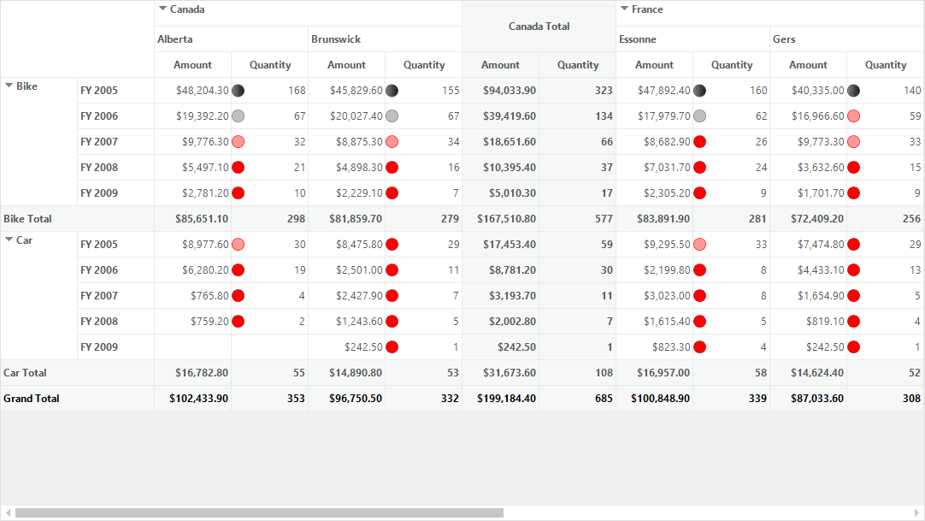925x521 pixels.
Task: Click the dark indicator beside $47,892.40
Action: pyautogui.click(x=699, y=91)
